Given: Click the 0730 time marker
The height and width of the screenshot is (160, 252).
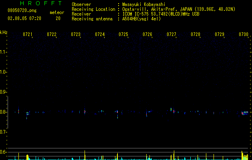Looking at the screenshot, I should coord(244,34).
